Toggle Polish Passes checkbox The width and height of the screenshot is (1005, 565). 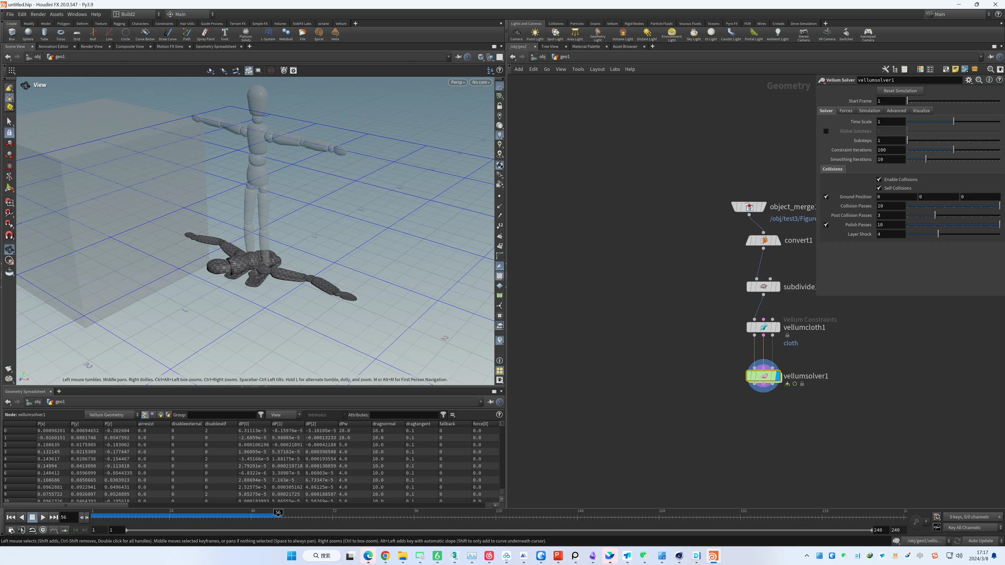coord(826,225)
